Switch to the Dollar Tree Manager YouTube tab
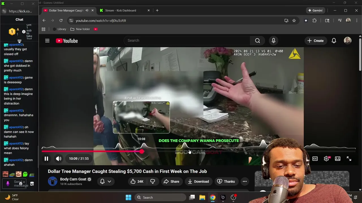 click(x=66, y=10)
